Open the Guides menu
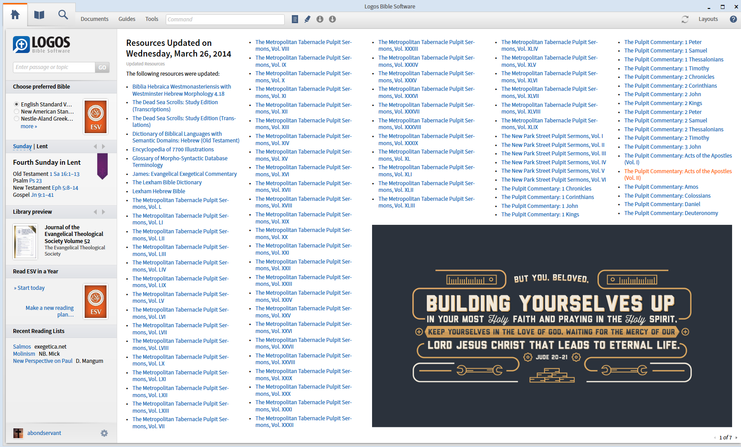The height and width of the screenshot is (447, 741). pos(127,19)
